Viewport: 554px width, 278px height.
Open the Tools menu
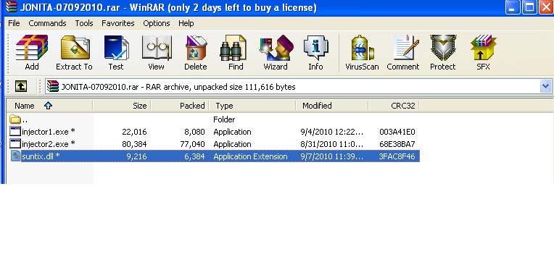tap(84, 23)
